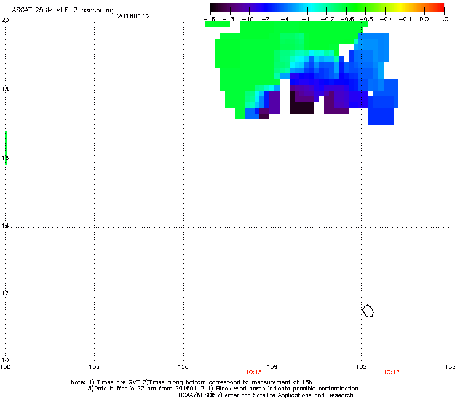Click the -13 color bar label
This screenshot has height=399, width=455.
[x=228, y=20]
